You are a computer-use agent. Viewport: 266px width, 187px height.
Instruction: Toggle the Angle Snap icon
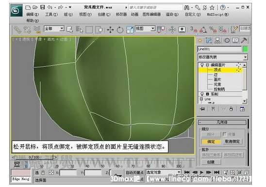click(203, 30)
